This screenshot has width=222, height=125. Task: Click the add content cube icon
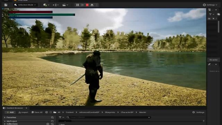click(45, 5)
